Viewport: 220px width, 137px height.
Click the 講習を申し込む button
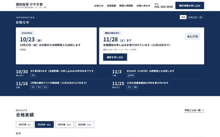pos(115,57)
